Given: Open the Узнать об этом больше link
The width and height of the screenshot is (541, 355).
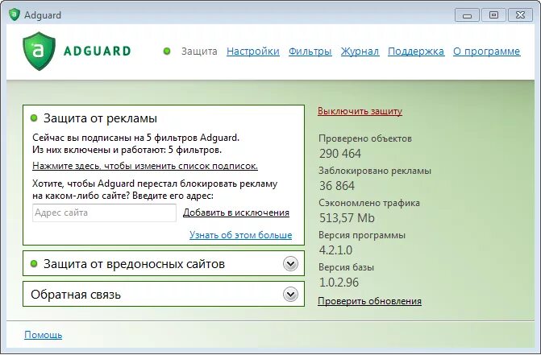Looking at the screenshot, I should tap(240, 235).
